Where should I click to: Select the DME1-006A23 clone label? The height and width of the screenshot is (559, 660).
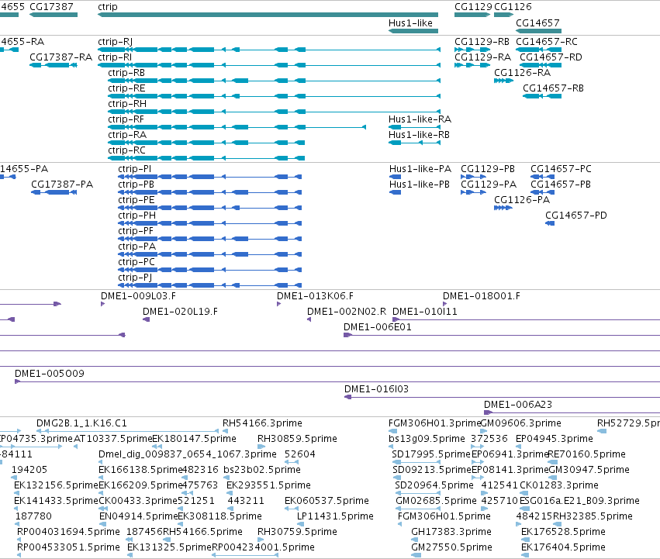[518, 405]
